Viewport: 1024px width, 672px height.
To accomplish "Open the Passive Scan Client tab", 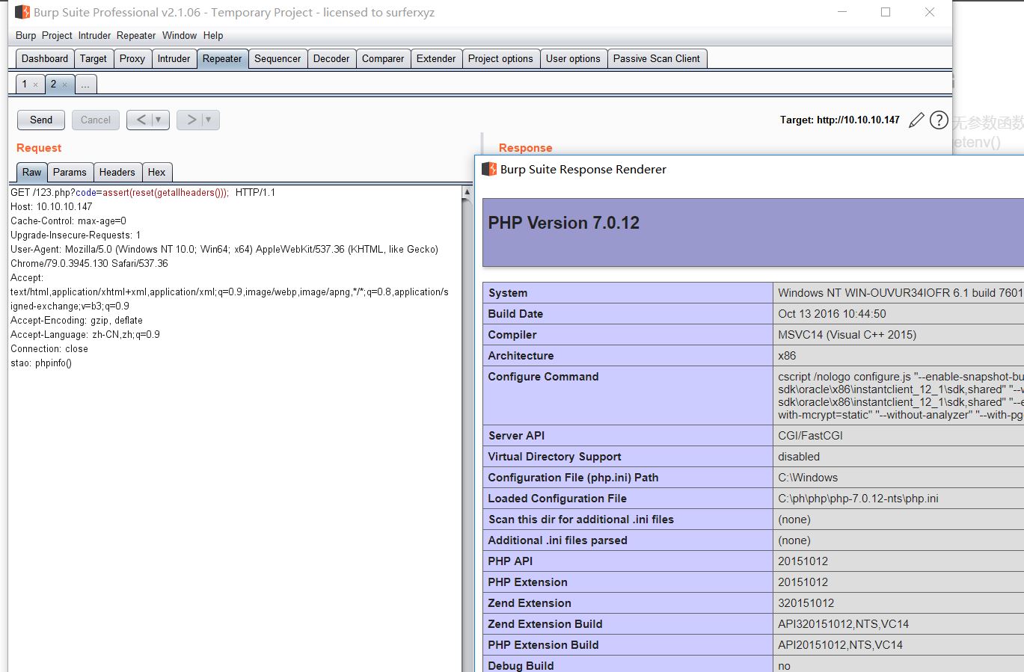I will [657, 58].
